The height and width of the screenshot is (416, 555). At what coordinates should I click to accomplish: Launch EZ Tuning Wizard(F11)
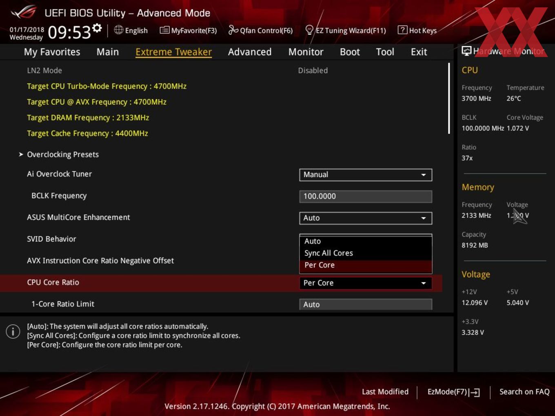346,30
